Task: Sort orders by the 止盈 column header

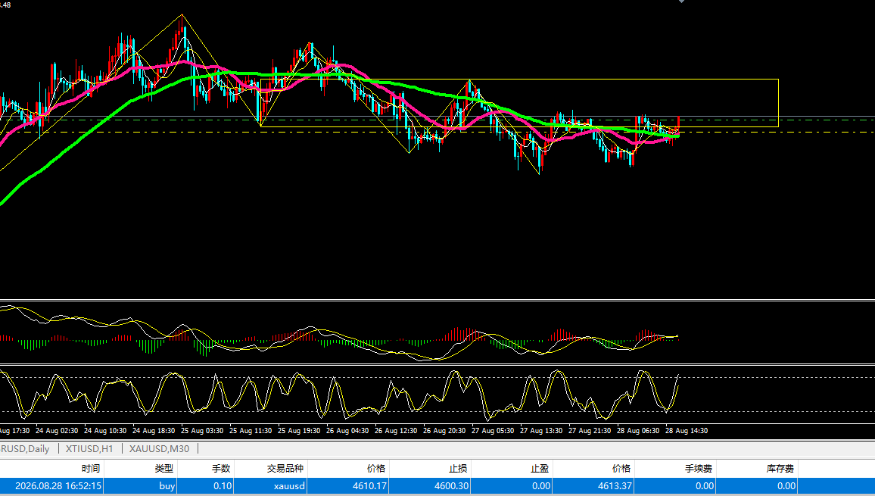Action: (540, 469)
